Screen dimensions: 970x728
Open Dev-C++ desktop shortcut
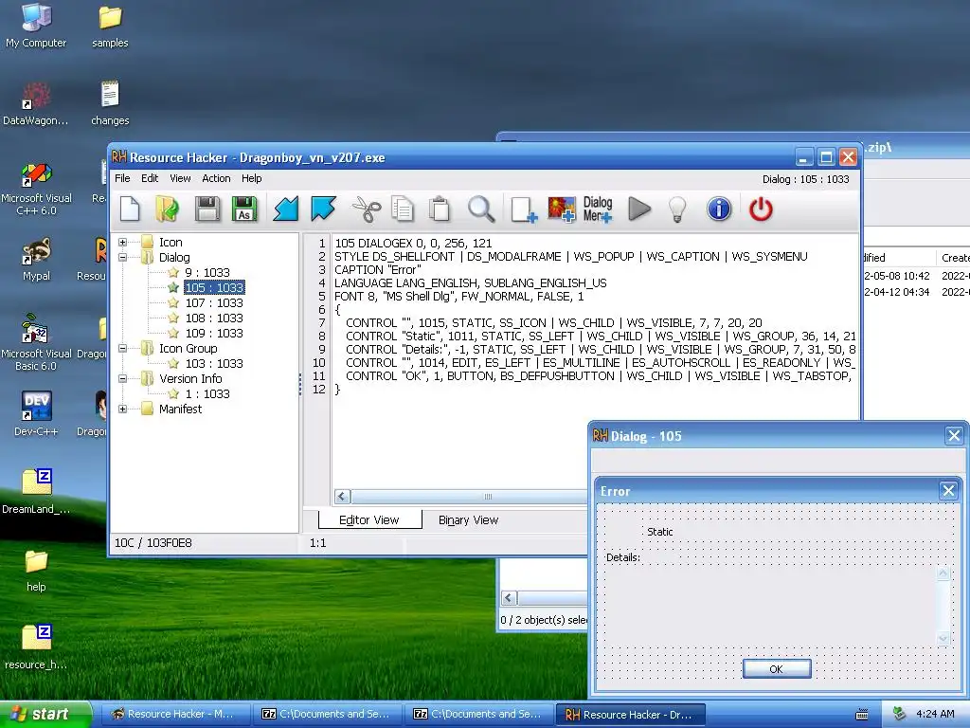(x=36, y=413)
